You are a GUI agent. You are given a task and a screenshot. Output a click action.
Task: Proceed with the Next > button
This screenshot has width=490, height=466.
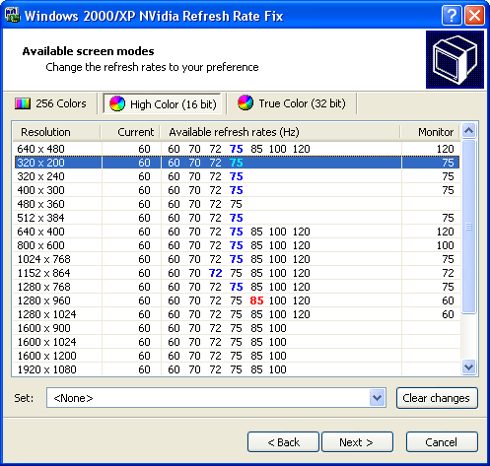tap(357, 442)
